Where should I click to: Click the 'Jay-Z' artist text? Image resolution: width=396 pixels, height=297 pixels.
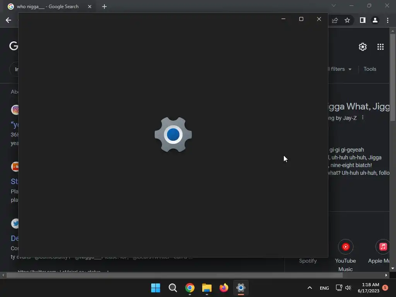(350, 118)
